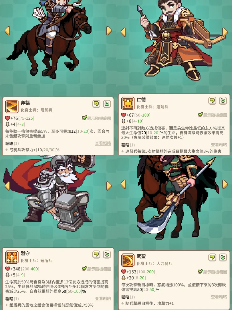Open 查看韜略 link on 仁德 card

[219, 145]
